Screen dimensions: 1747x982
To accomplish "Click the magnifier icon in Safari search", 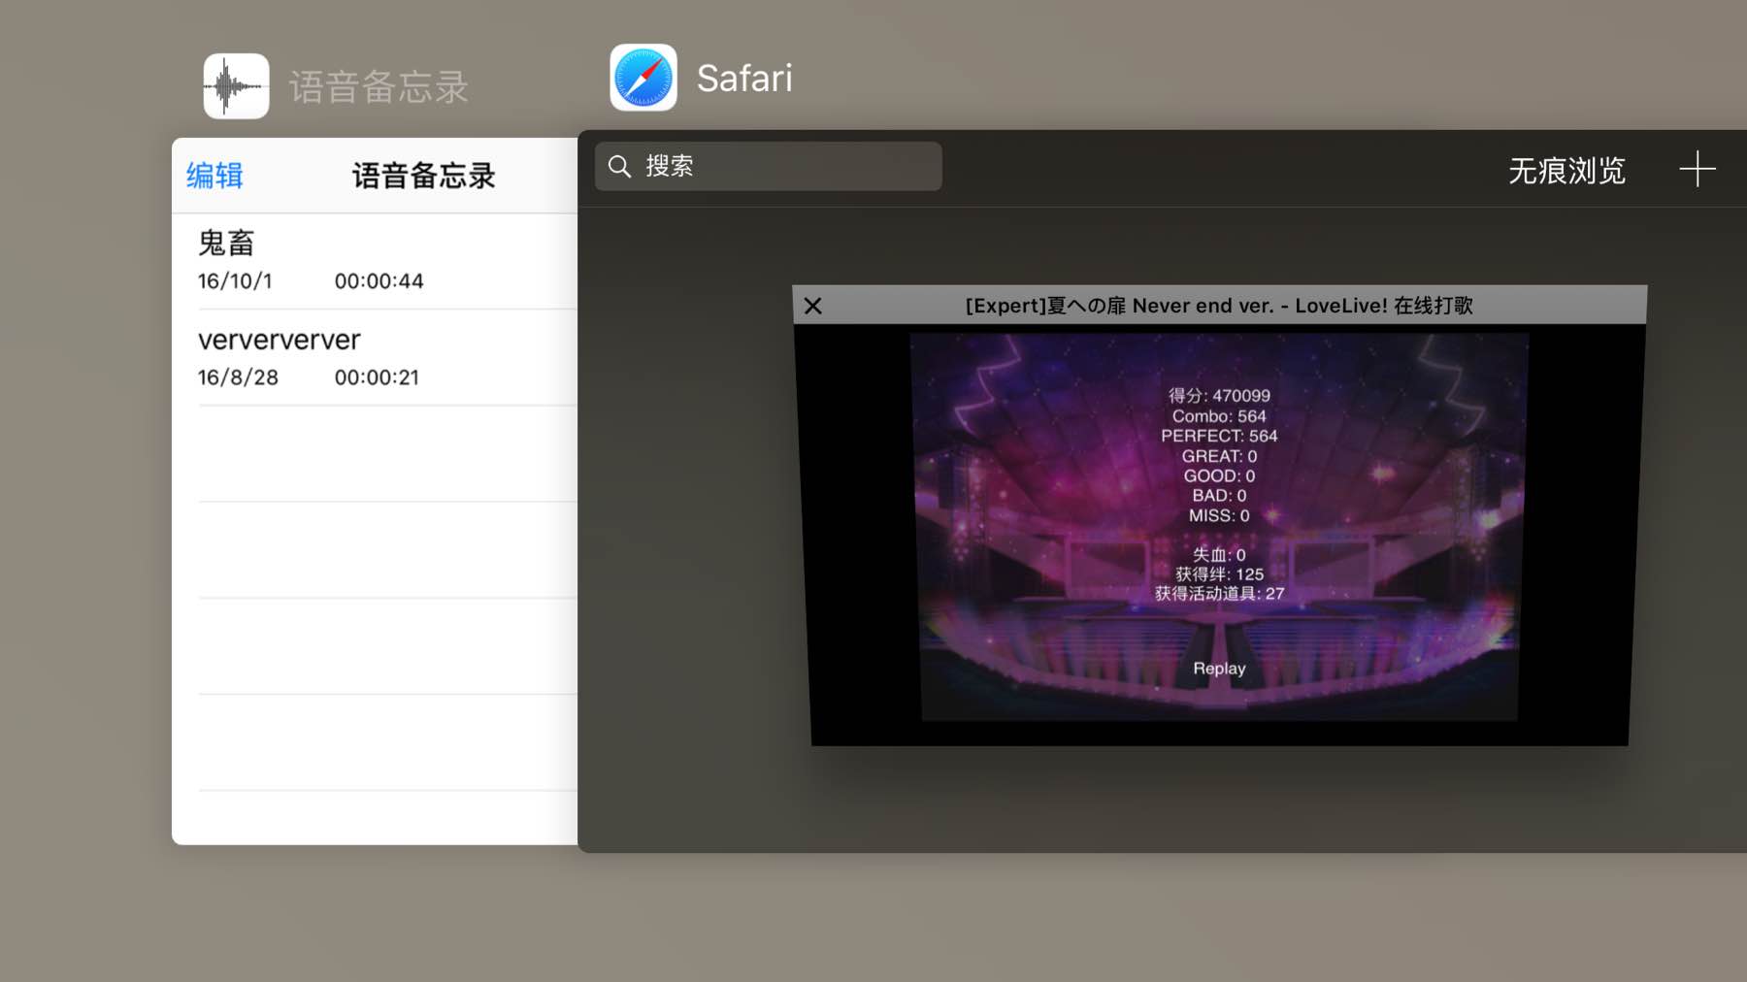I will [x=619, y=167].
